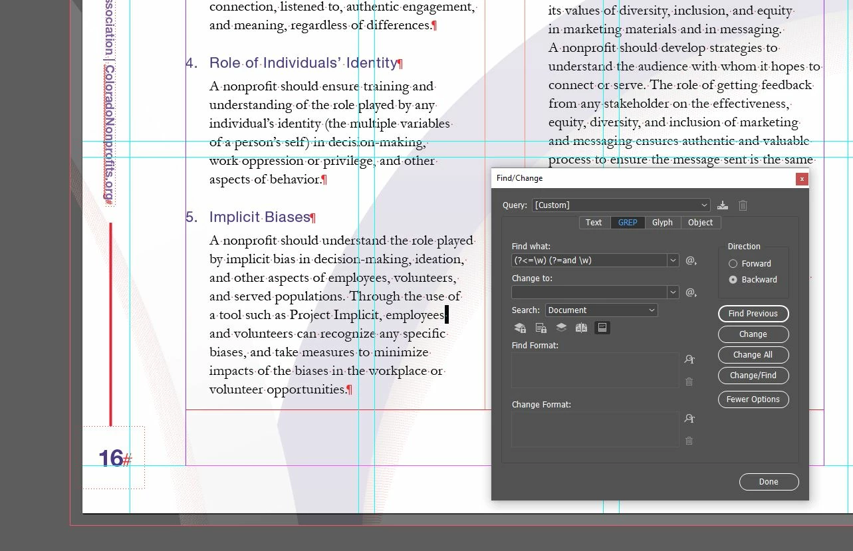Clear Change Format attributes with the trash icon
Screen dimensions: 853x551
point(689,441)
